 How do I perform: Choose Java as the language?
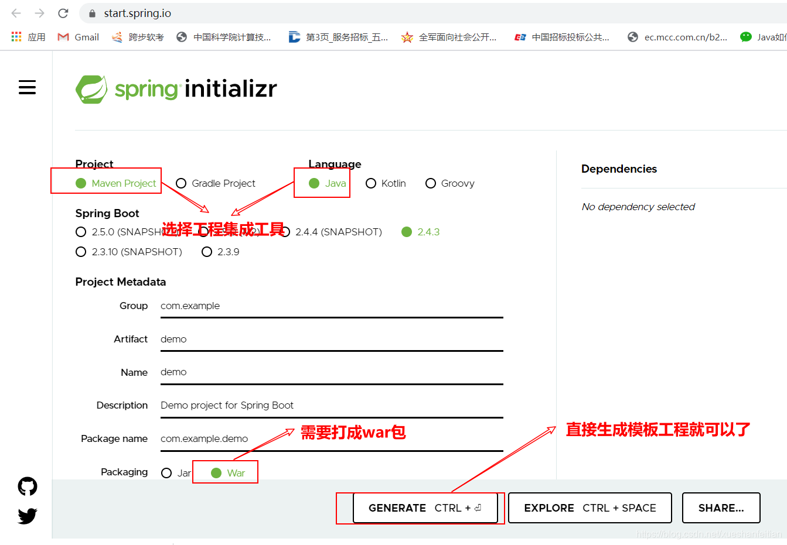pyautogui.click(x=328, y=183)
